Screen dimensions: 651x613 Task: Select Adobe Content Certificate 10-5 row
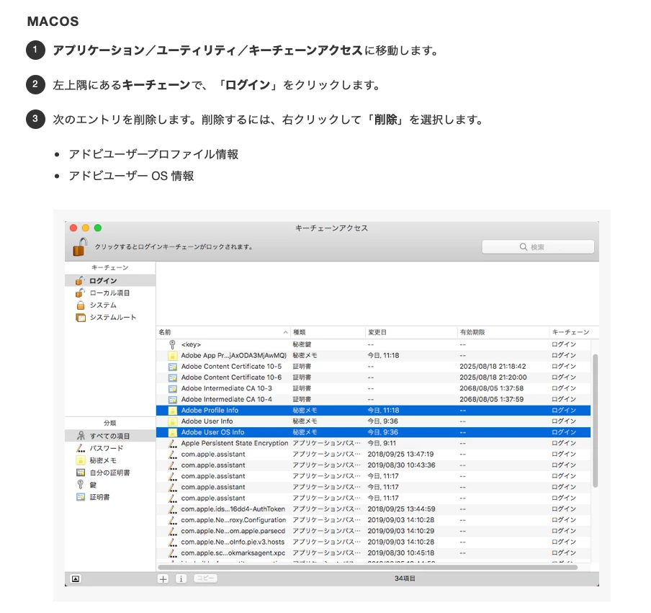pyautogui.click(x=373, y=367)
